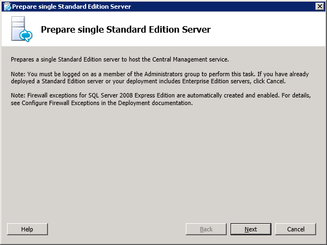Go Back to the previous step
The height and width of the screenshot is (245, 327).
point(206,229)
